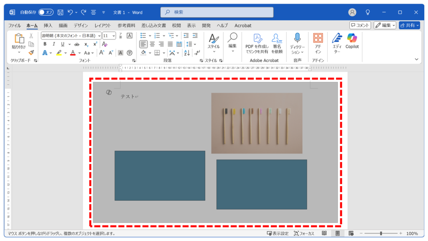Toggle the AutoSave (自動保存) switch

(x=46, y=13)
